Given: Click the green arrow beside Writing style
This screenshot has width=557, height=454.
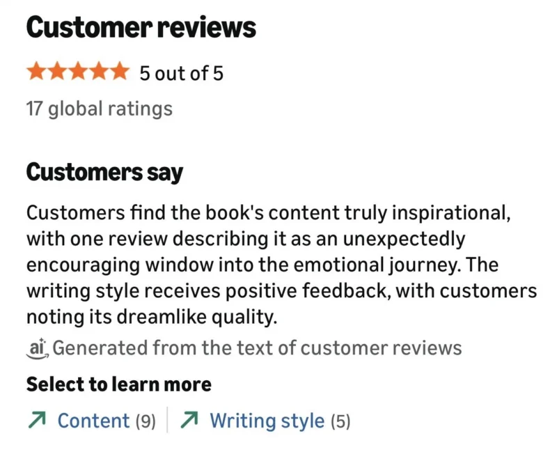Looking at the screenshot, I should (189, 421).
